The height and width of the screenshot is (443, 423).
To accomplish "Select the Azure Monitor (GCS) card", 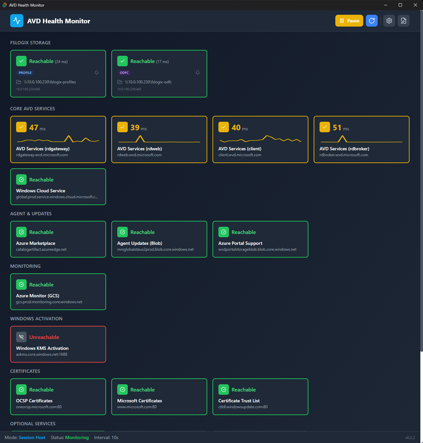I will click(58, 292).
